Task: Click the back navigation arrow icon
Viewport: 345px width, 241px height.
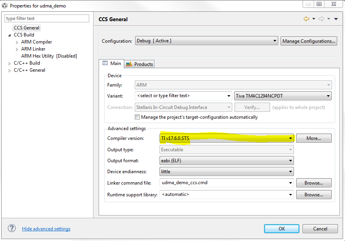Action: [306, 19]
